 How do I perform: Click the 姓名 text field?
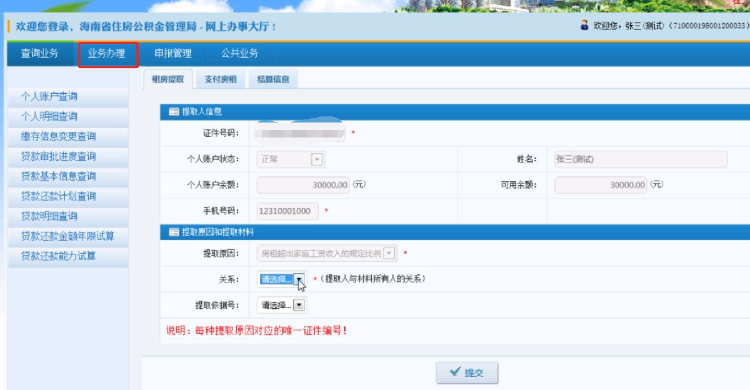[x=640, y=159]
